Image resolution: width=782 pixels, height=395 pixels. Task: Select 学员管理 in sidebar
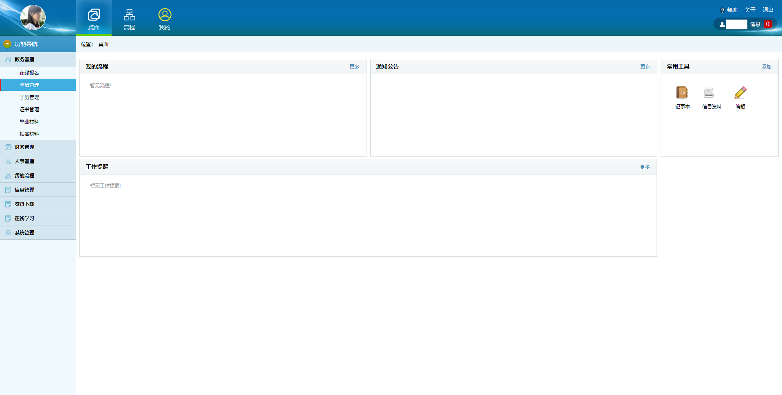pyautogui.click(x=38, y=85)
